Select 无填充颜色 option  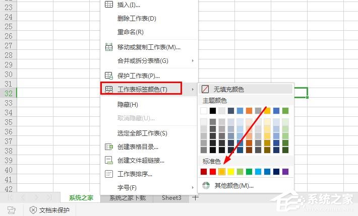coord(246,89)
